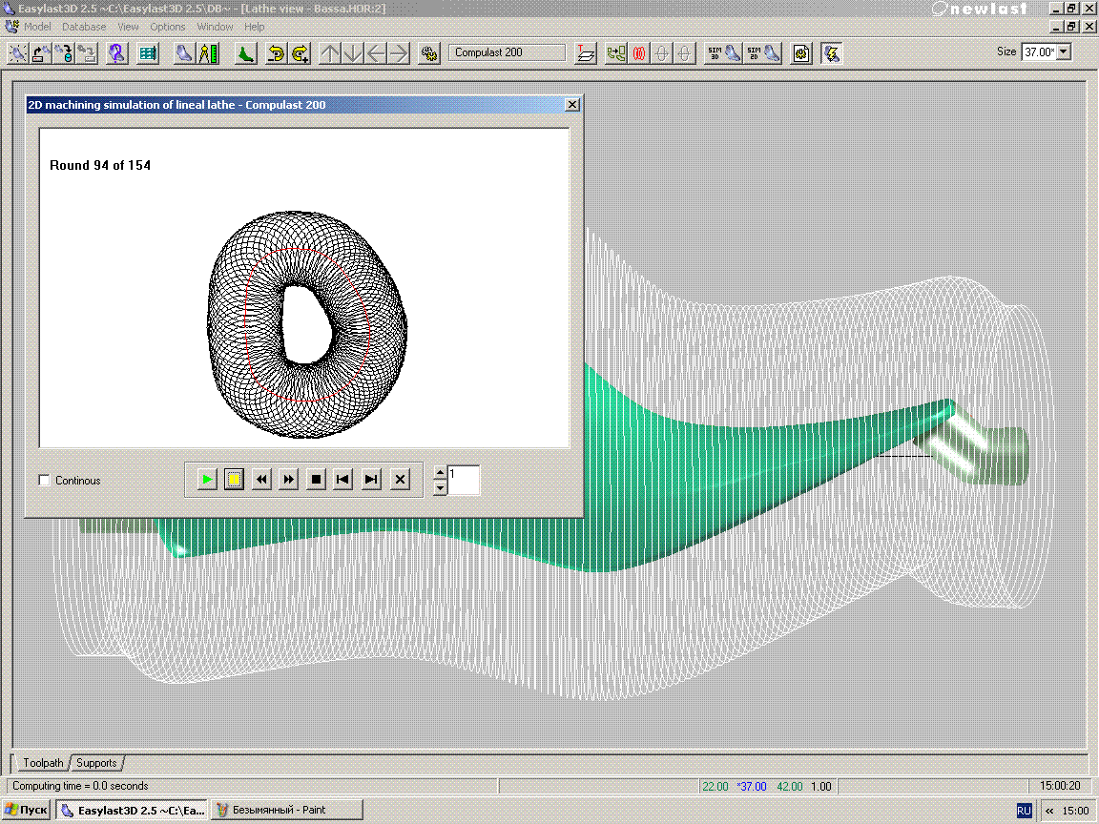Click the step number input field
Screen dimensions: 1099x824
(x=464, y=480)
